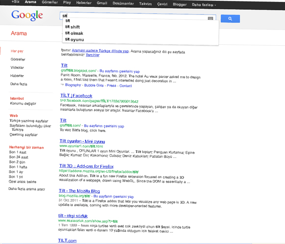Viewport: 285px width, 244px height.
Task: Filter results to Son 2 gün
Action: (17, 162)
